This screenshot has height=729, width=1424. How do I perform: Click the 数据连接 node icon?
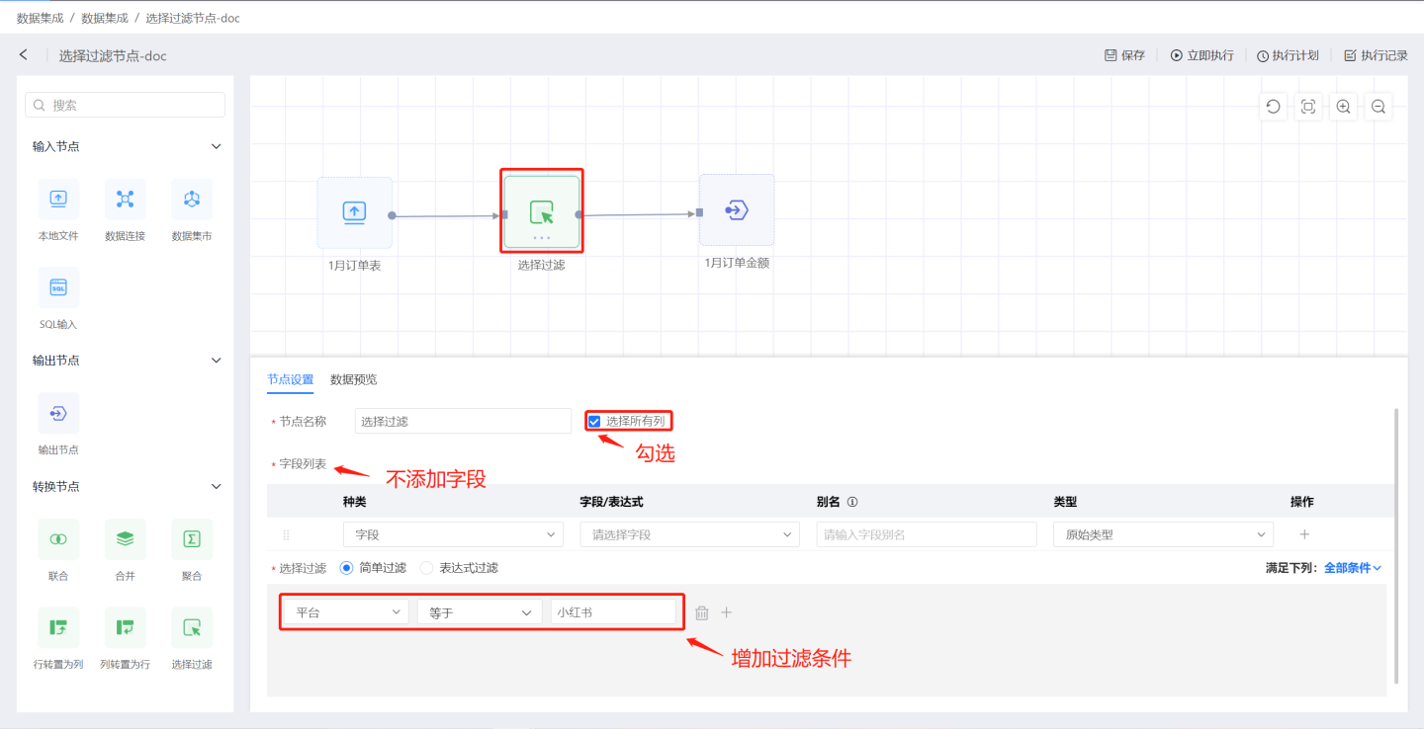[x=125, y=200]
